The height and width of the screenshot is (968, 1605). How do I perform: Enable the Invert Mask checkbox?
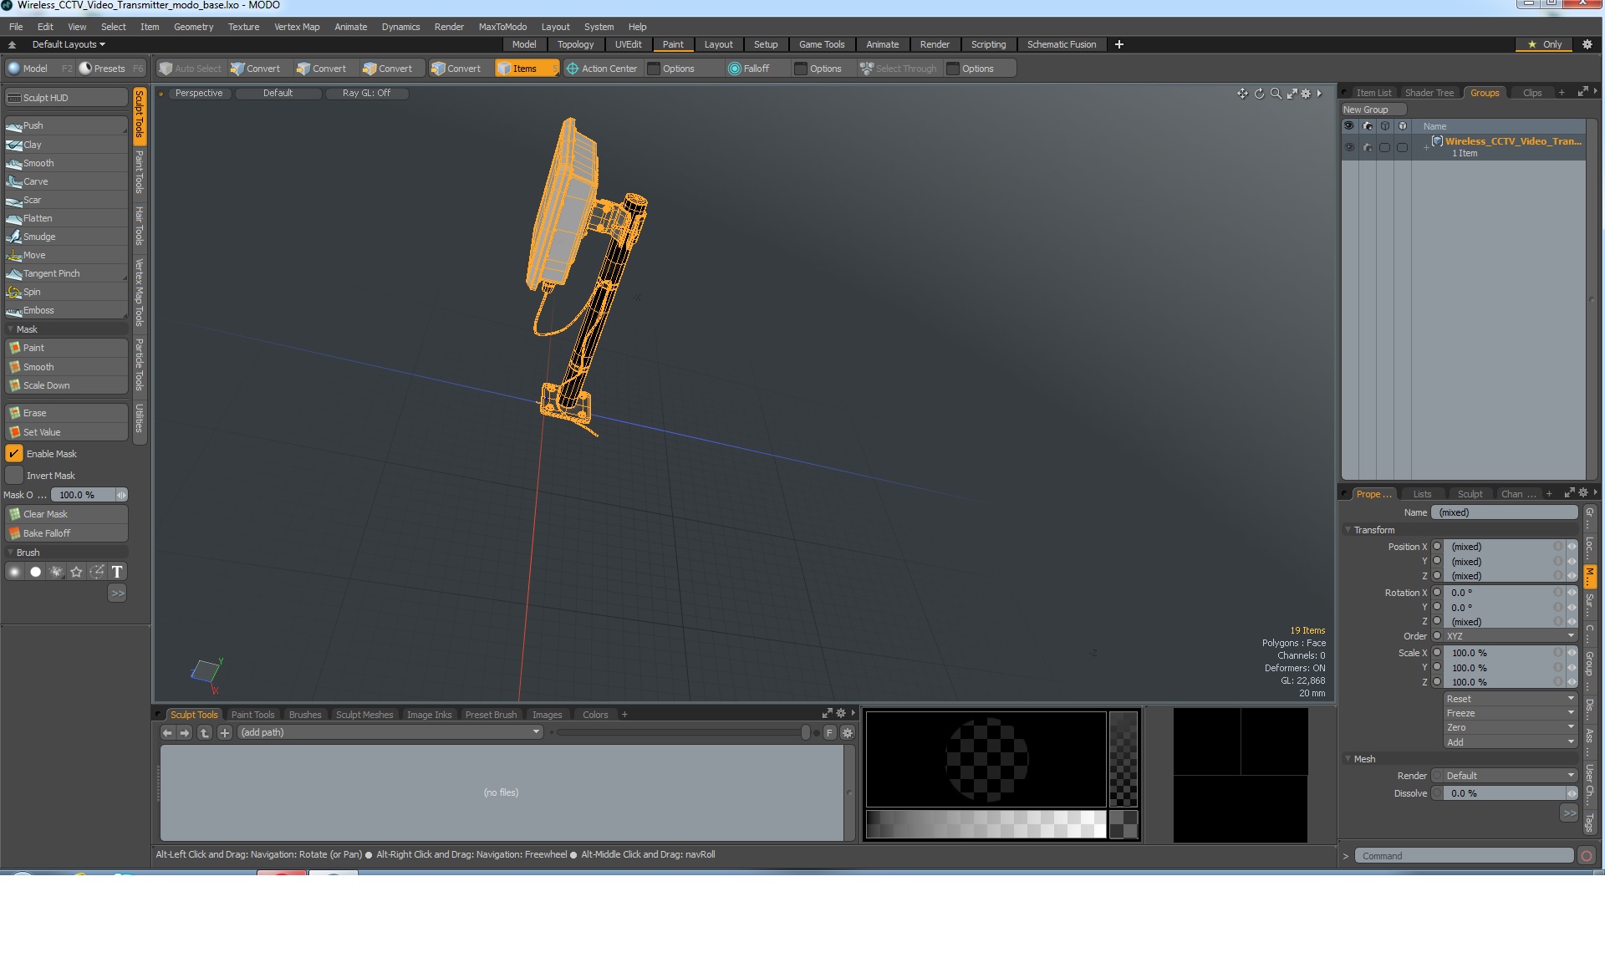[14, 476]
